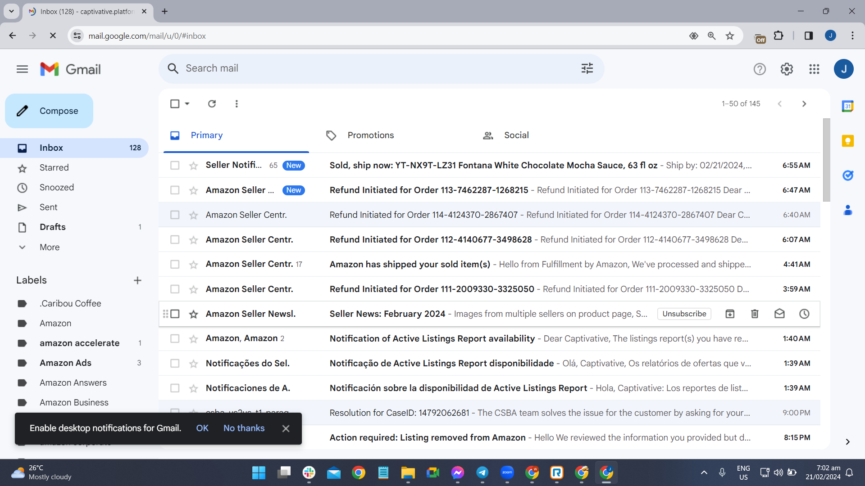865x486 pixels.
Task: Open Chrome's three-dot menu
Action: 852,36
